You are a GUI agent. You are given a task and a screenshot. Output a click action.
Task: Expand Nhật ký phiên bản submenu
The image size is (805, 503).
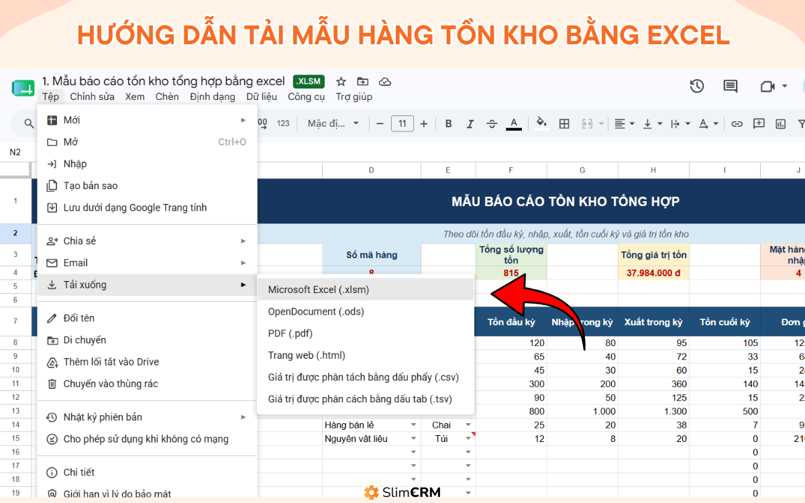[x=148, y=417]
